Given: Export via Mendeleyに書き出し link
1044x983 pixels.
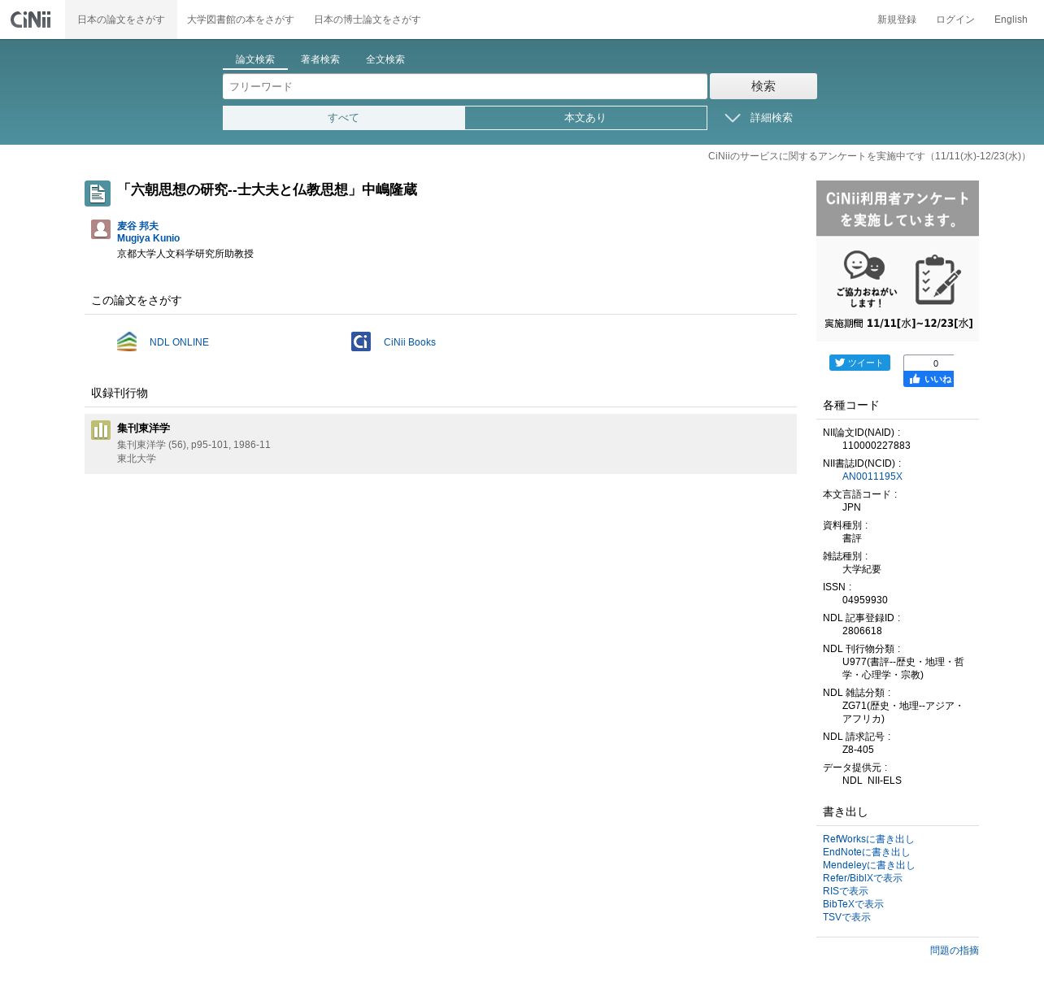Looking at the screenshot, I should 868,865.
